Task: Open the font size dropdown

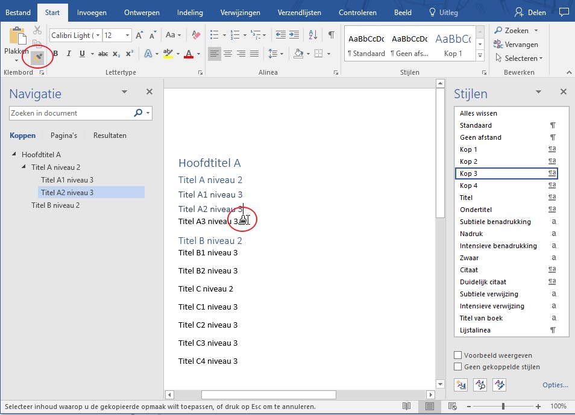Action: click(x=128, y=36)
